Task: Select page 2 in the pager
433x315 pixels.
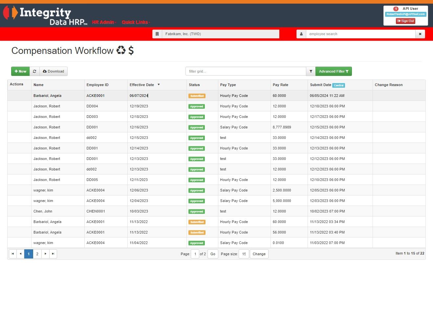Action: pos(37,254)
